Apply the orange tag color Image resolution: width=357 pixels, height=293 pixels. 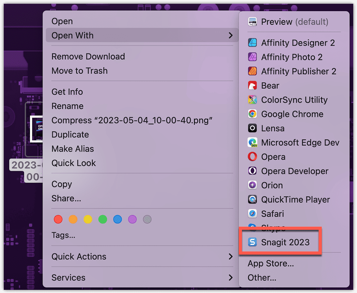pos(73,219)
